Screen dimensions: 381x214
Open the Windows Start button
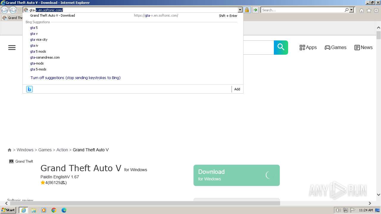pos(8,210)
